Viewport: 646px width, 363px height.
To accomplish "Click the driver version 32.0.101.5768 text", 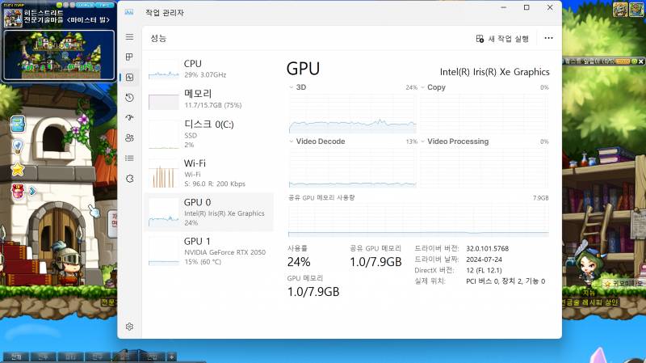I will pyautogui.click(x=488, y=248).
